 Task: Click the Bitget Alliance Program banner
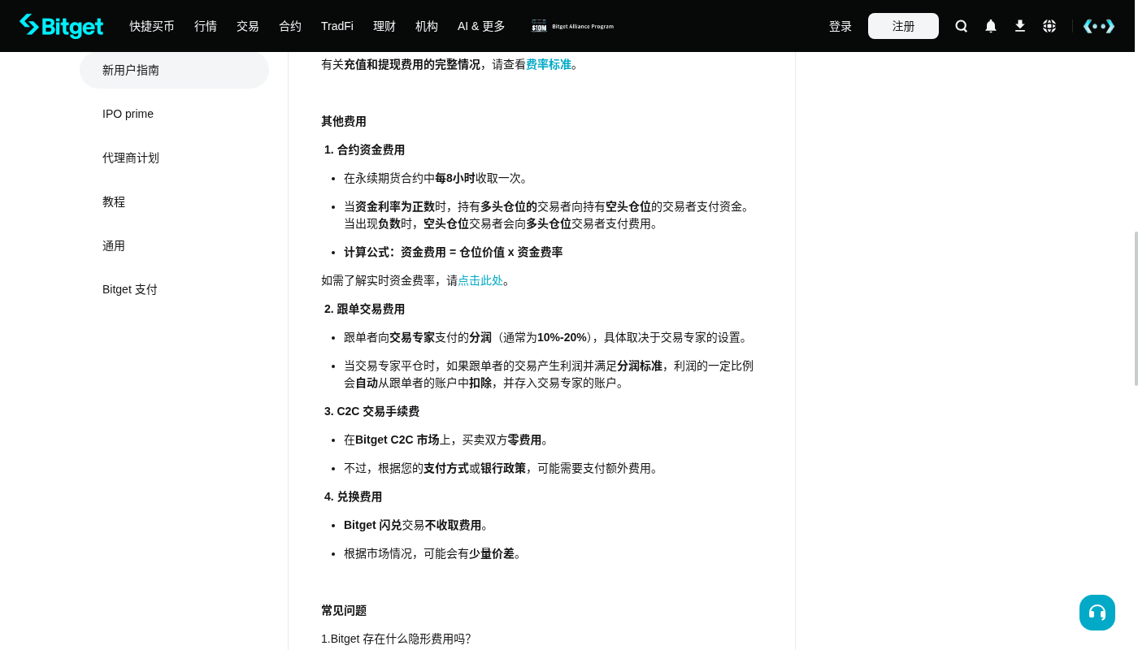(x=573, y=26)
